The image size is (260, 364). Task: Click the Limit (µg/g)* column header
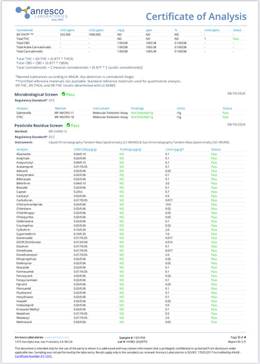click(x=175, y=149)
